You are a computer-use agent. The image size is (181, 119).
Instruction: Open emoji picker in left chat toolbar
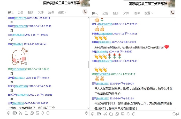(9, 113)
